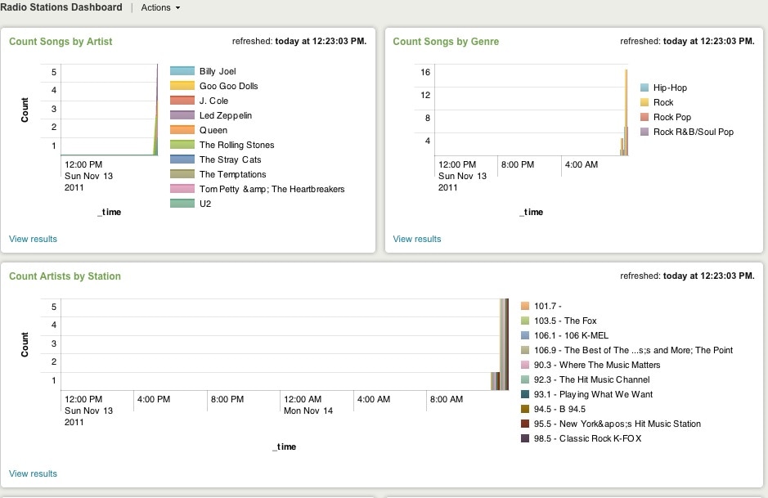Click the 103.5 - The Fox legend swatch
The width and height of the screenshot is (768, 498).
526,321
